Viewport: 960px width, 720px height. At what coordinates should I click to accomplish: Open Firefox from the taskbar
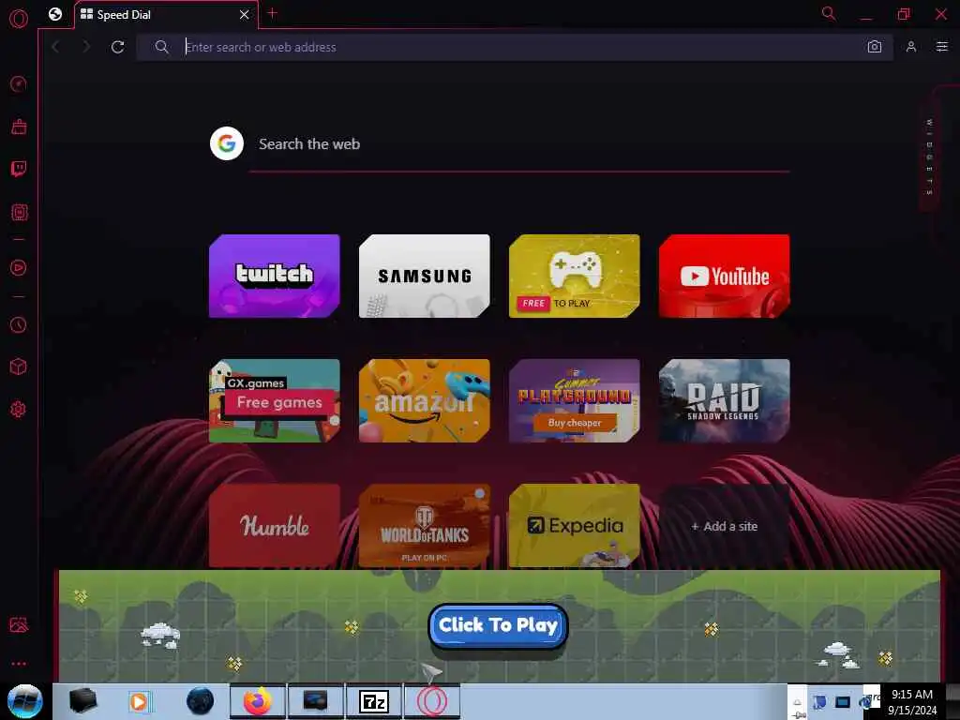tap(257, 701)
